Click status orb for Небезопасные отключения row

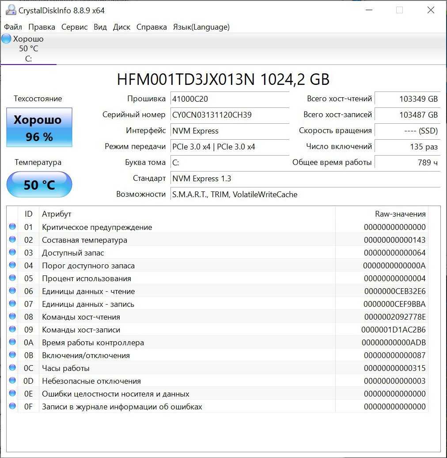click(x=12, y=381)
